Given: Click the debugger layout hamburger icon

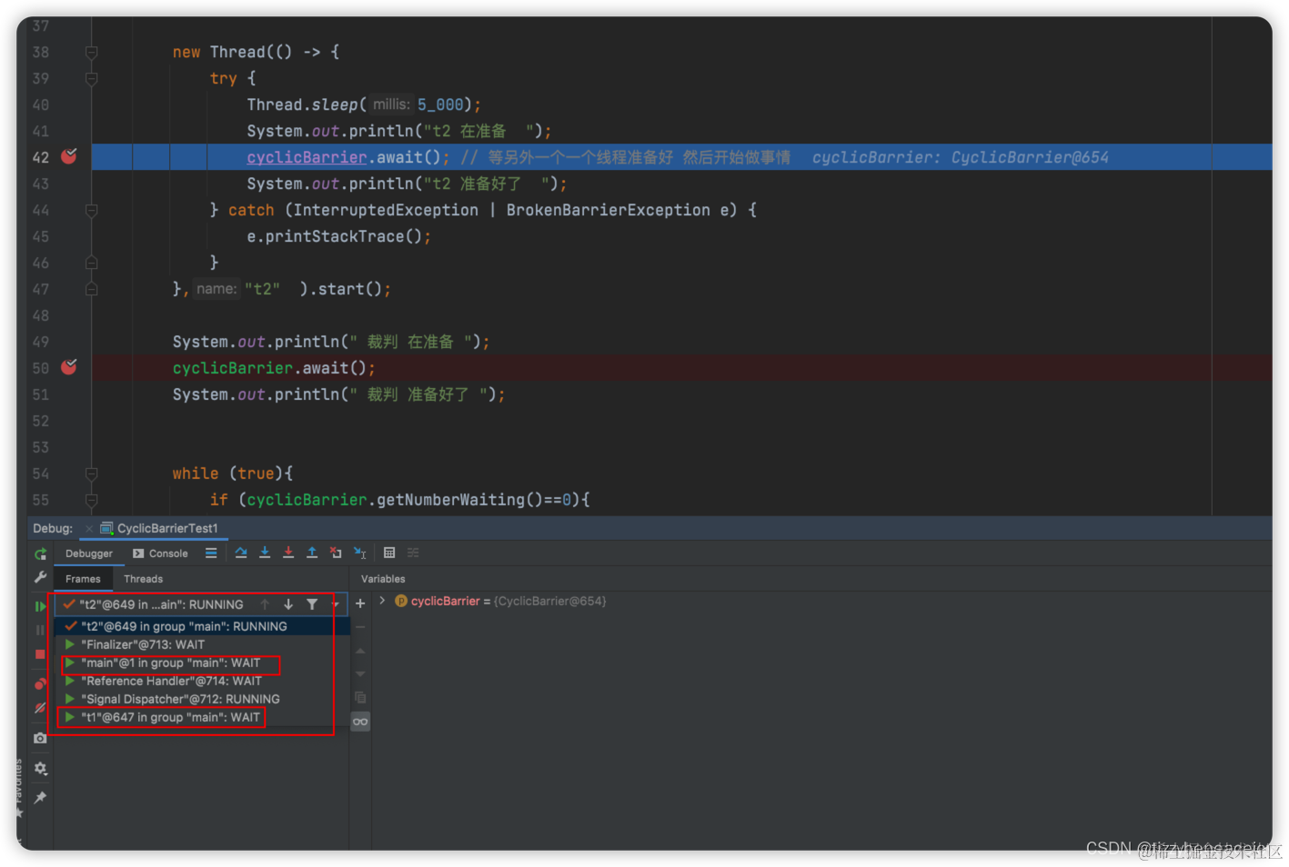Looking at the screenshot, I should tap(211, 553).
